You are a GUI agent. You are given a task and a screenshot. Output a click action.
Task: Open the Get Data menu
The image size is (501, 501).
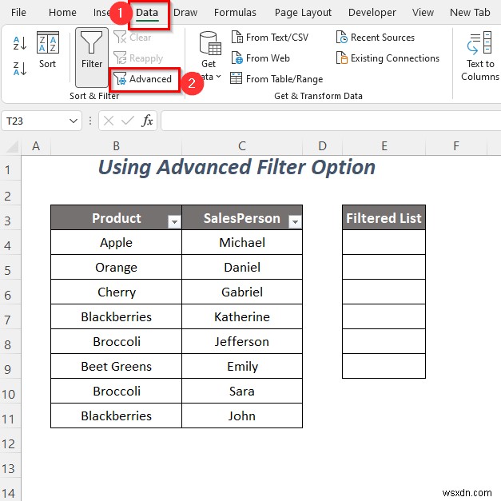coord(209,56)
